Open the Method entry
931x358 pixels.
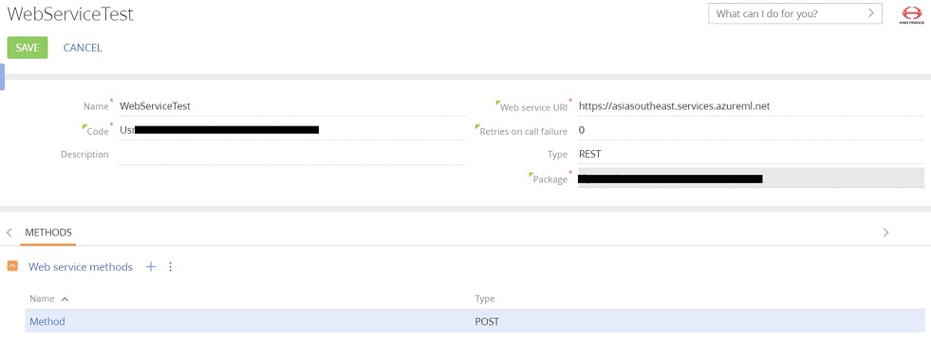click(x=47, y=321)
